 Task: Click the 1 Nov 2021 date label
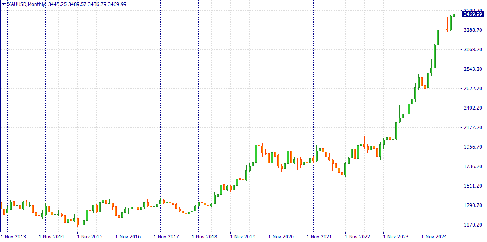(x=319, y=237)
